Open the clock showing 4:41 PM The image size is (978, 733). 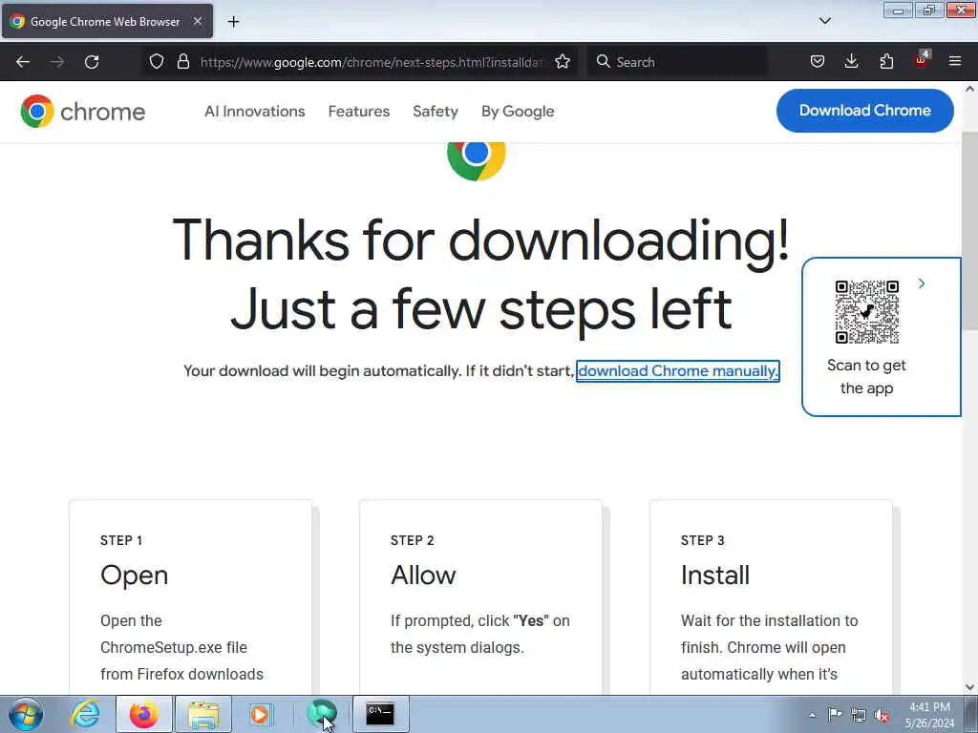tap(929, 715)
